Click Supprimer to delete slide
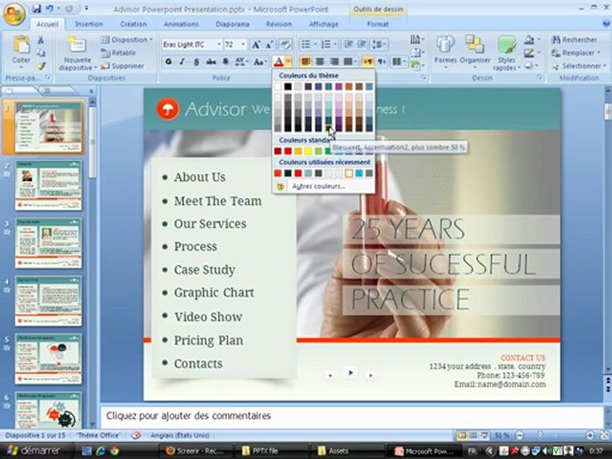Image resolution: width=612 pixels, height=459 pixels. (x=122, y=66)
